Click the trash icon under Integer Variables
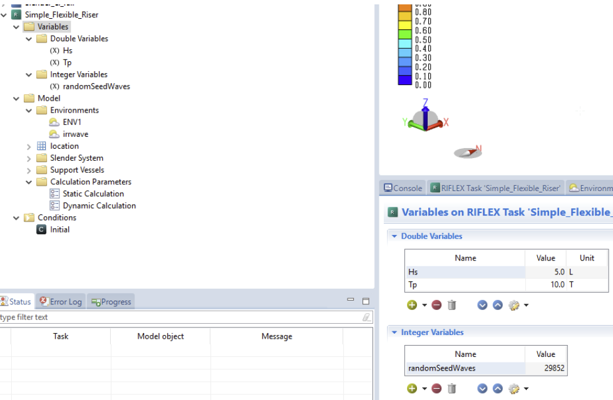 tap(451, 389)
